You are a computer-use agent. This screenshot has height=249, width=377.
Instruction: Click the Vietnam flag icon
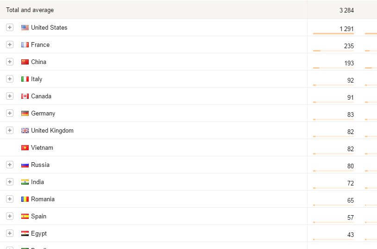pyautogui.click(x=25, y=148)
